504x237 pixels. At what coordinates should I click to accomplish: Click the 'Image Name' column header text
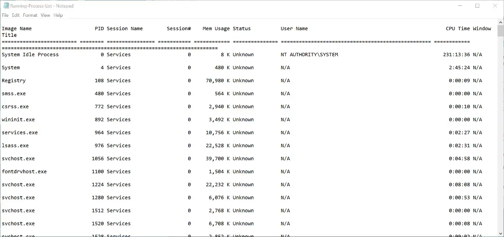coord(17,29)
